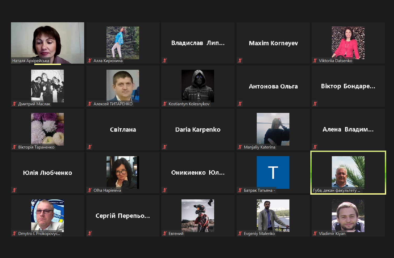
Task: Select Батрак Татьяна's blue T avatar
Action: point(273,172)
